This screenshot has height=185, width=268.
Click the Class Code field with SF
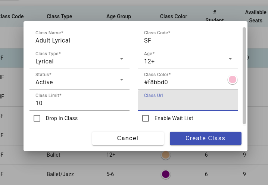pyautogui.click(x=188, y=40)
